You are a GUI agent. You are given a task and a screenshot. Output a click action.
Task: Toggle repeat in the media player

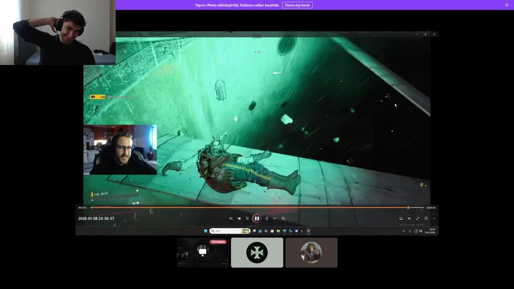[283, 218]
